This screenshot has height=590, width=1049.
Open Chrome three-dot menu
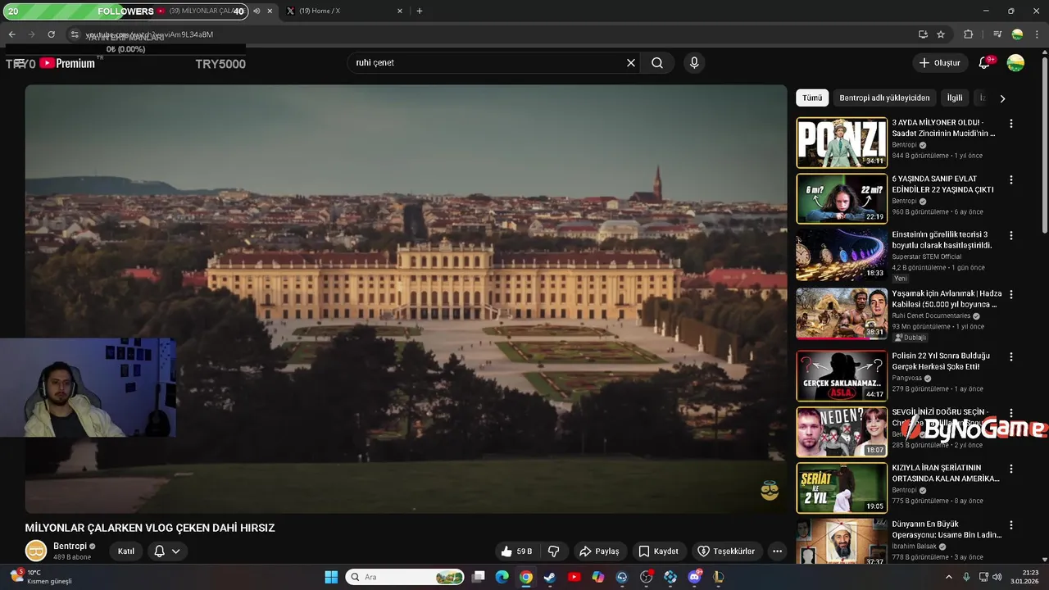(x=1037, y=34)
